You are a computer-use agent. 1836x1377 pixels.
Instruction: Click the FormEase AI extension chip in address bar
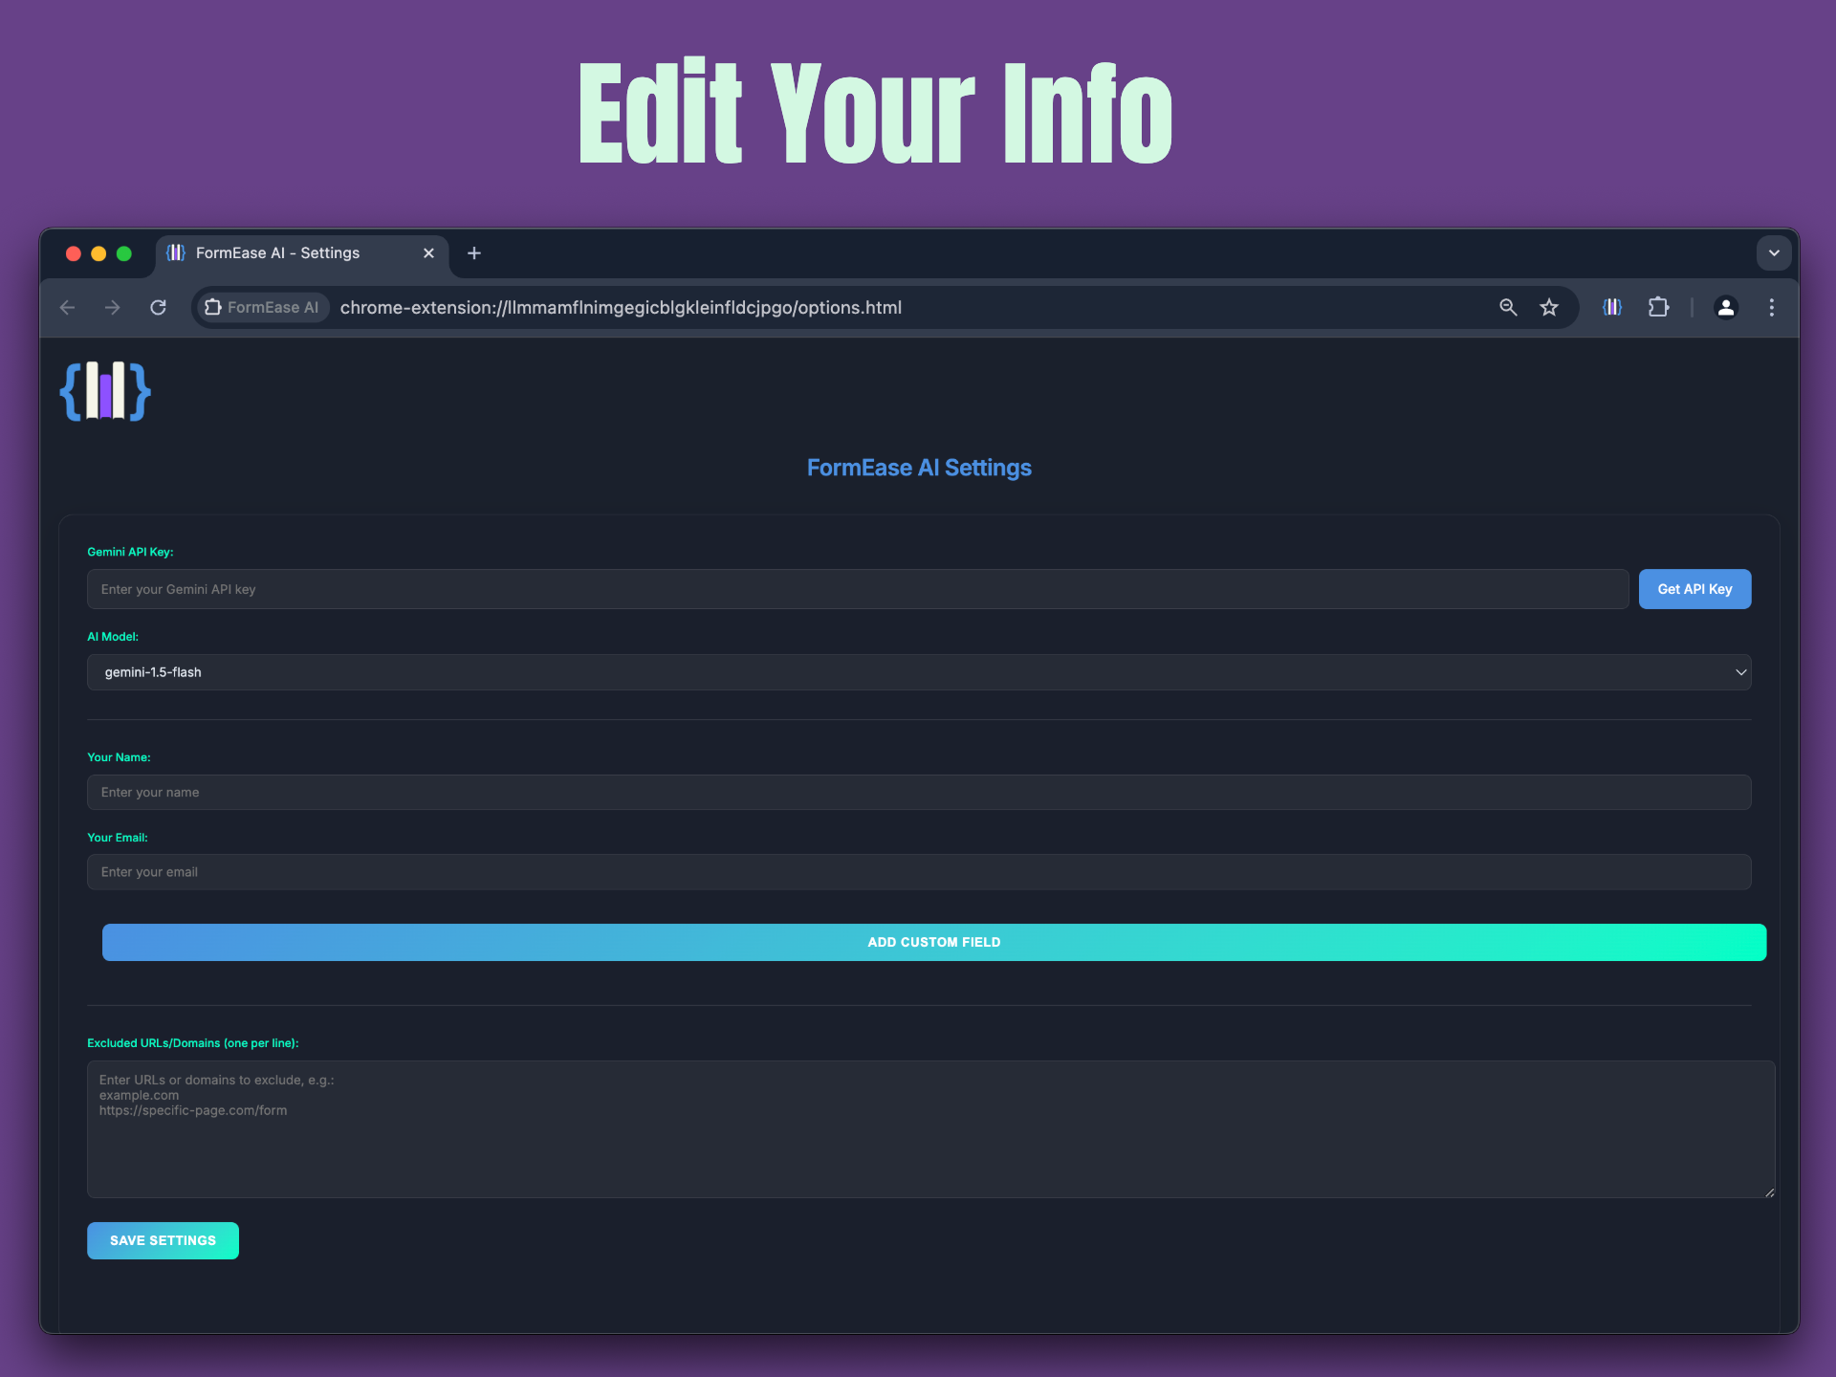[x=262, y=307]
